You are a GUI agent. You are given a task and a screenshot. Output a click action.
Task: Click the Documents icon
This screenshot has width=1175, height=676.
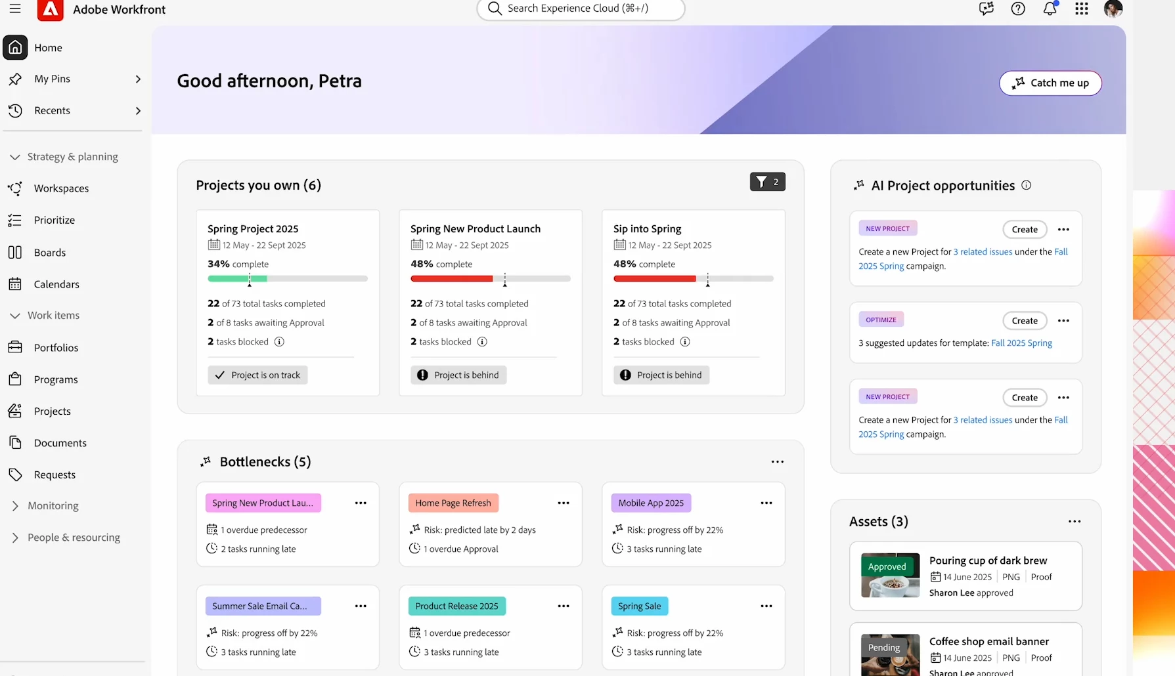pyautogui.click(x=15, y=442)
